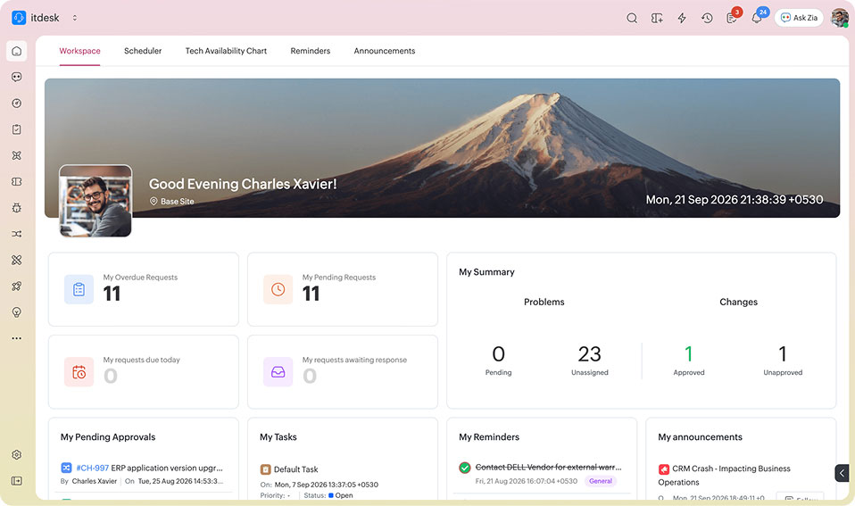Open the compass dashboard sidebar icon
855x506 pixels.
[x=17, y=103]
